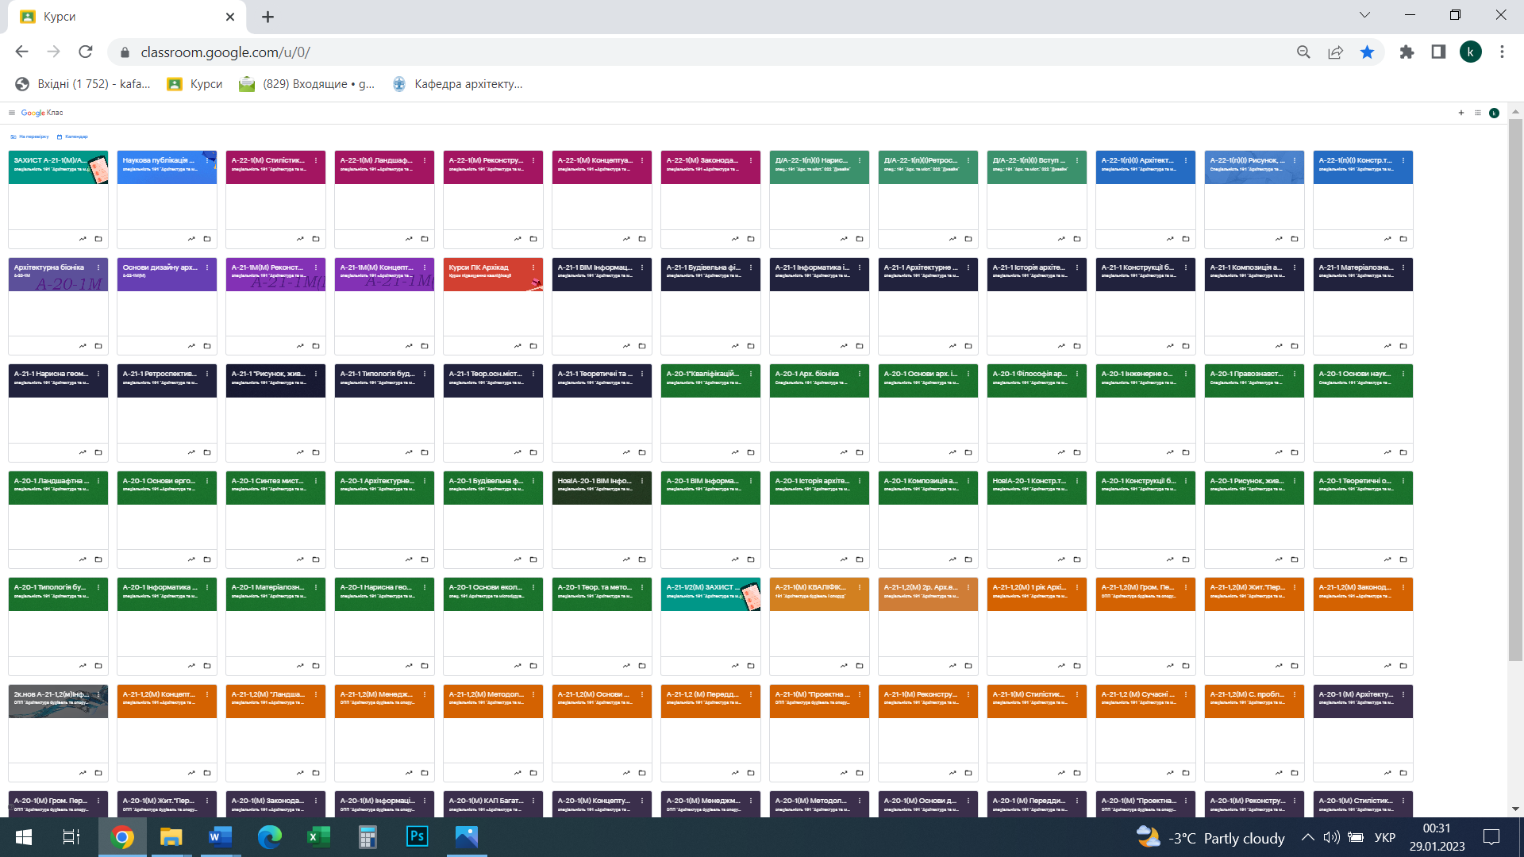Open the Classroom account avatar K

point(1495,113)
